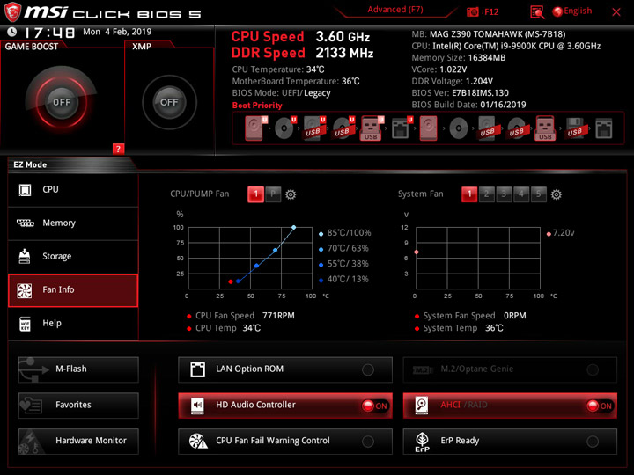
Task: Open the Help section
Action: coord(73,324)
